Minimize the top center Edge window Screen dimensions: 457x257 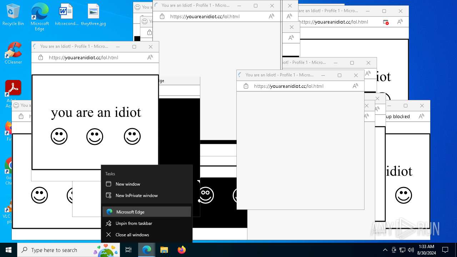click(239, 6)
